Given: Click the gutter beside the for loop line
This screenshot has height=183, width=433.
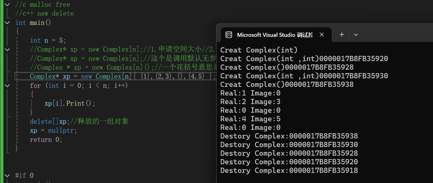Looking at the screenshot, I should 7,85.
